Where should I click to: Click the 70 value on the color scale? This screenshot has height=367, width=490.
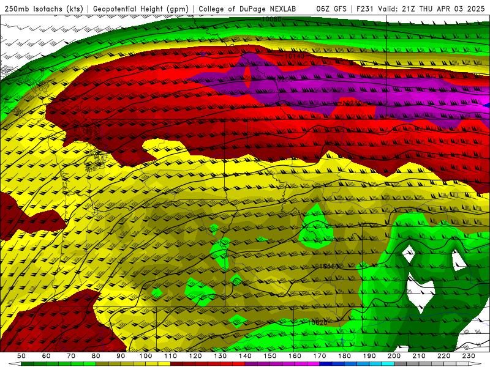(71, 356)
